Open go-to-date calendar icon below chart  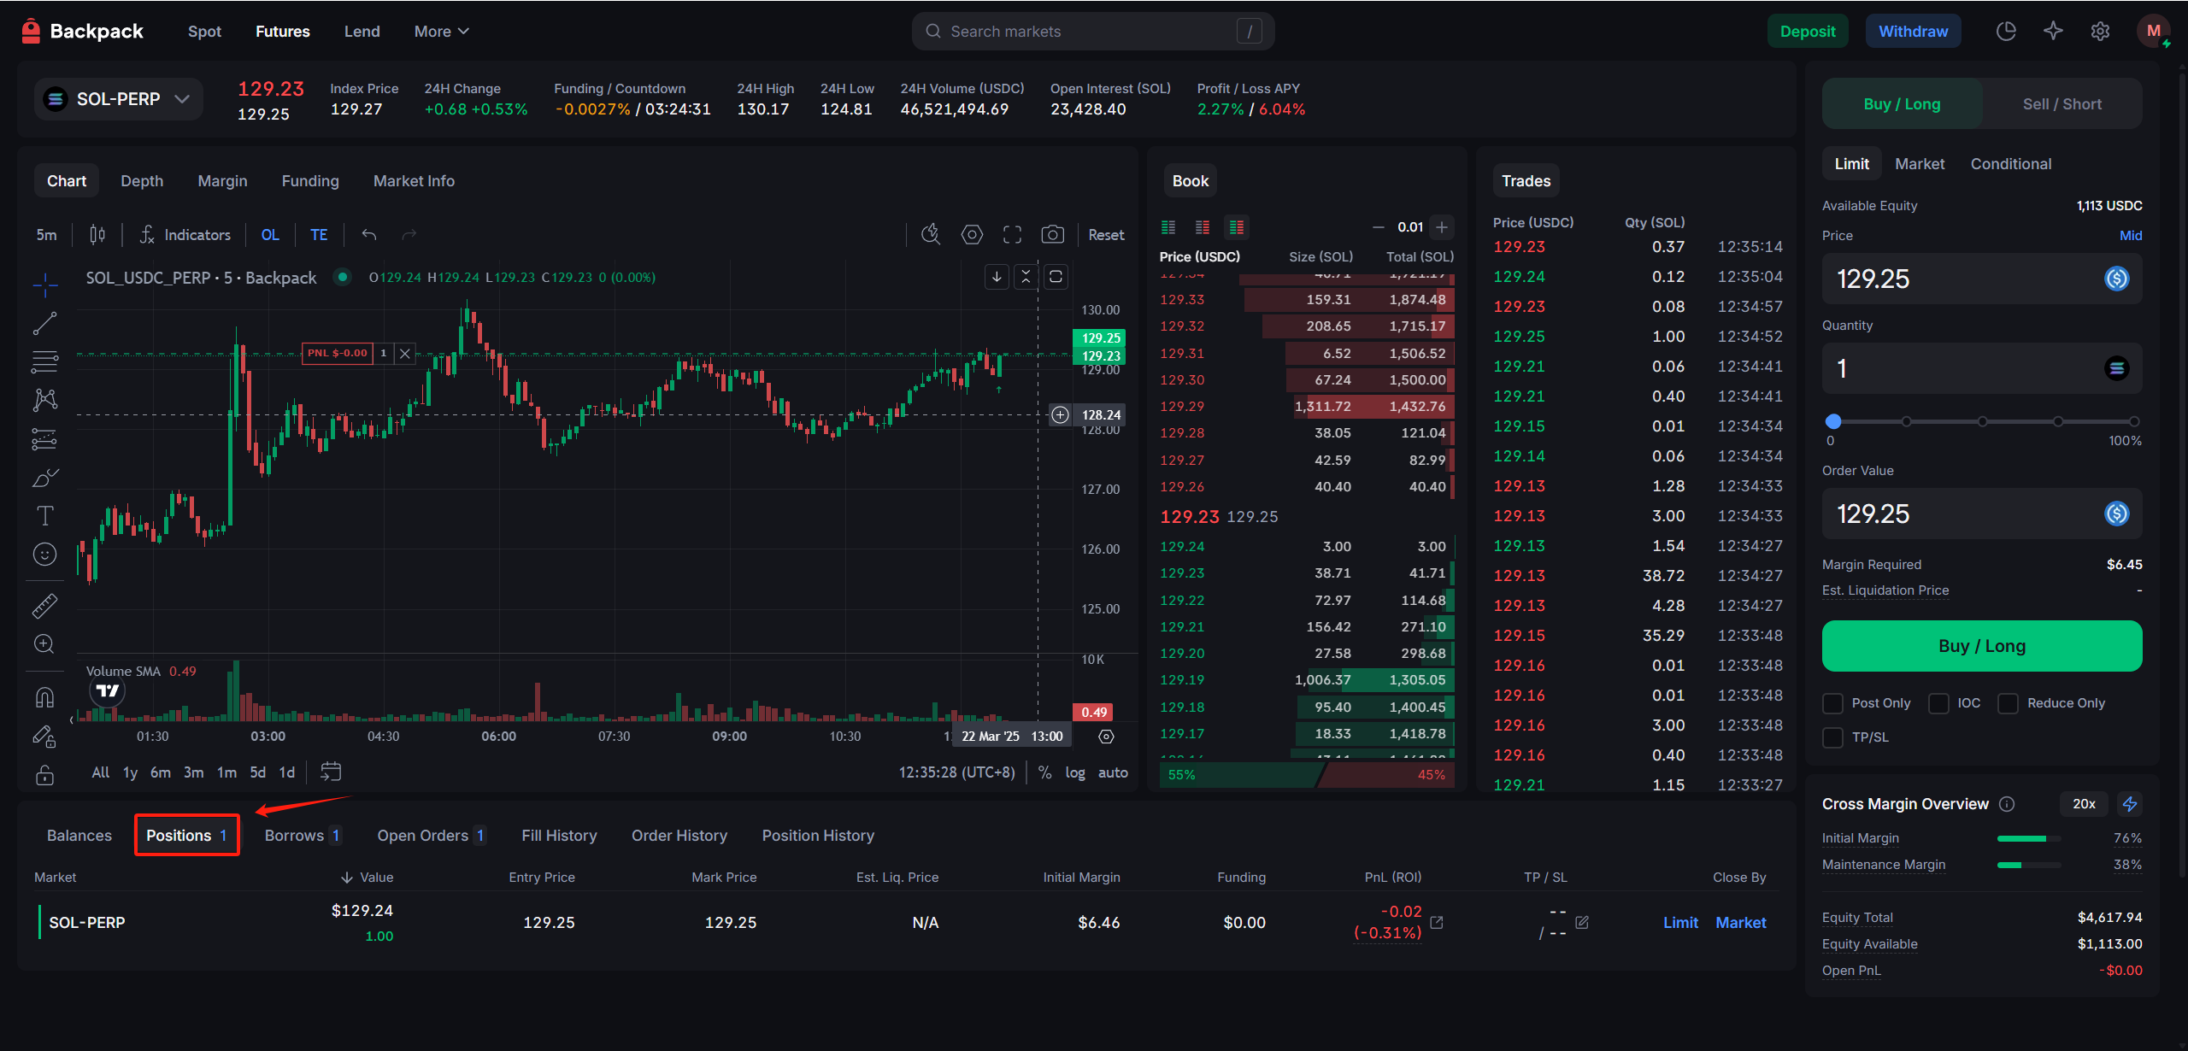[331, 772]
